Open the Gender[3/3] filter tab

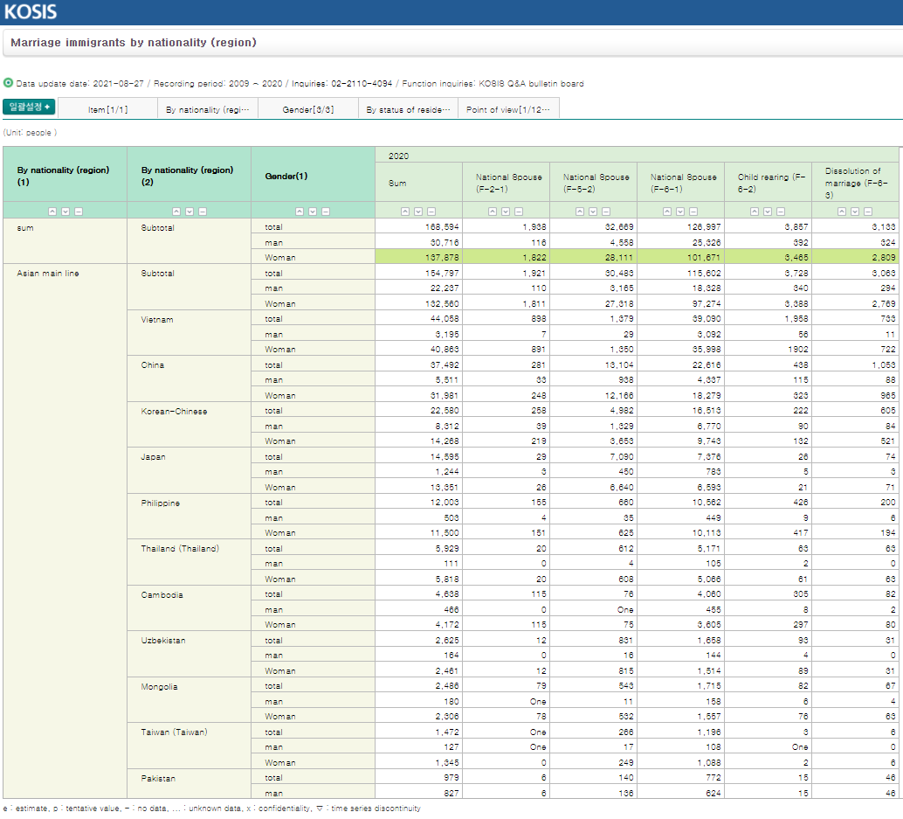point(307,110)
